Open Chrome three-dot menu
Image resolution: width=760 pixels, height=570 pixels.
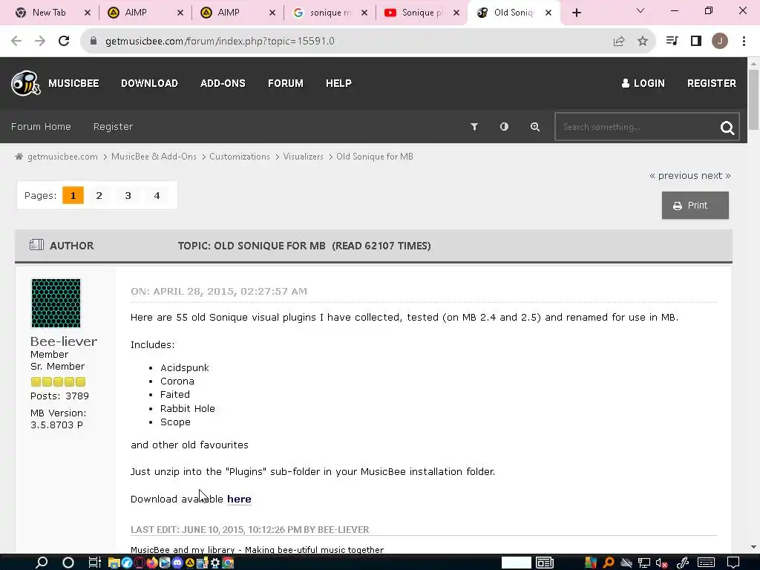tap(744, 42)
